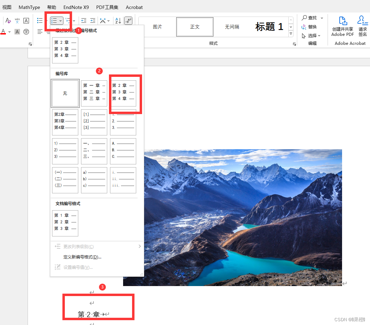Open the 视图 tab
Image resolution: width=370 pixels, height=325 pixels.
[7, 7]
